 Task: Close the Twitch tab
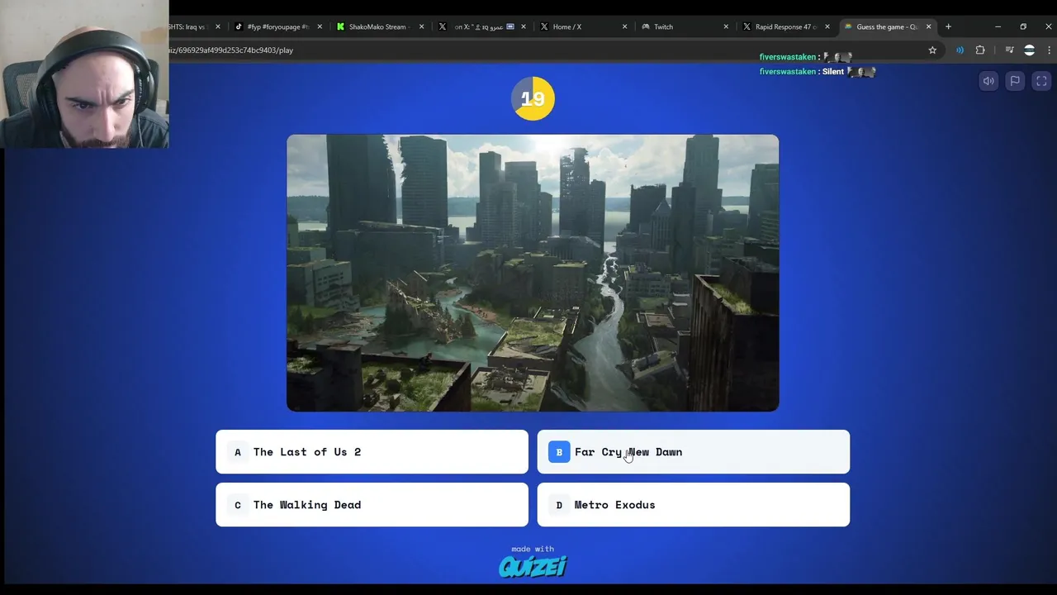[726, 26]
